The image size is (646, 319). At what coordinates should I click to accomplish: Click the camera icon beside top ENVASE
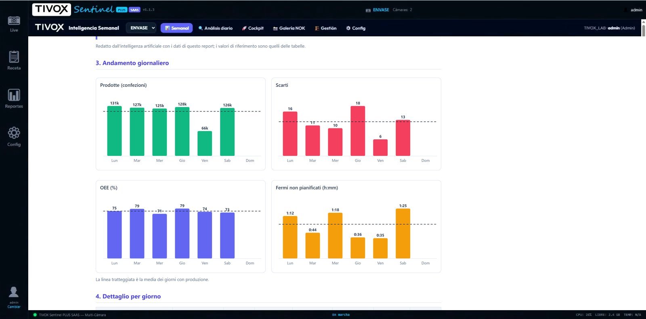(368, 10)
